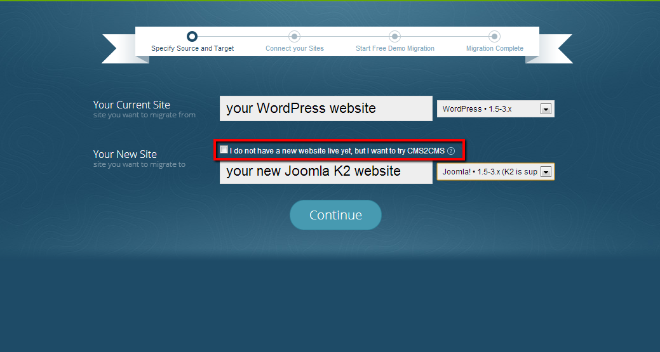Click the 'Your Current Site' label
Viewport: 660px width, 352px height.
131,105
